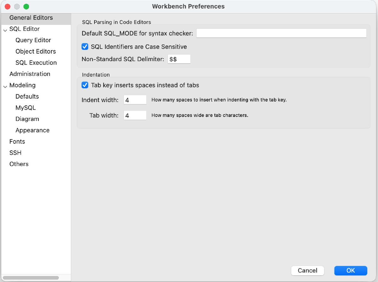This screenshot has width=378, height=282.
Task: Open Others preferences
Action: (x=19, y=164)
